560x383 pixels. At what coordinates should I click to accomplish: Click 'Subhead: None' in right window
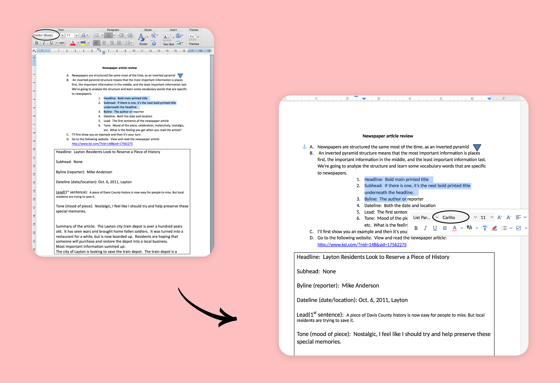[x=316, y=271]
